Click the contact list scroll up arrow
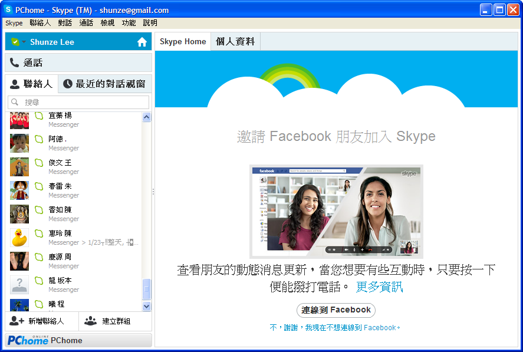 click(x=146, y=117)
